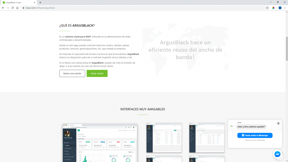The image size is (288, 162).
Task: Click the animated 'ArgusBlack hace un eficiente' slogan
Action: click(x=185, y=50)
